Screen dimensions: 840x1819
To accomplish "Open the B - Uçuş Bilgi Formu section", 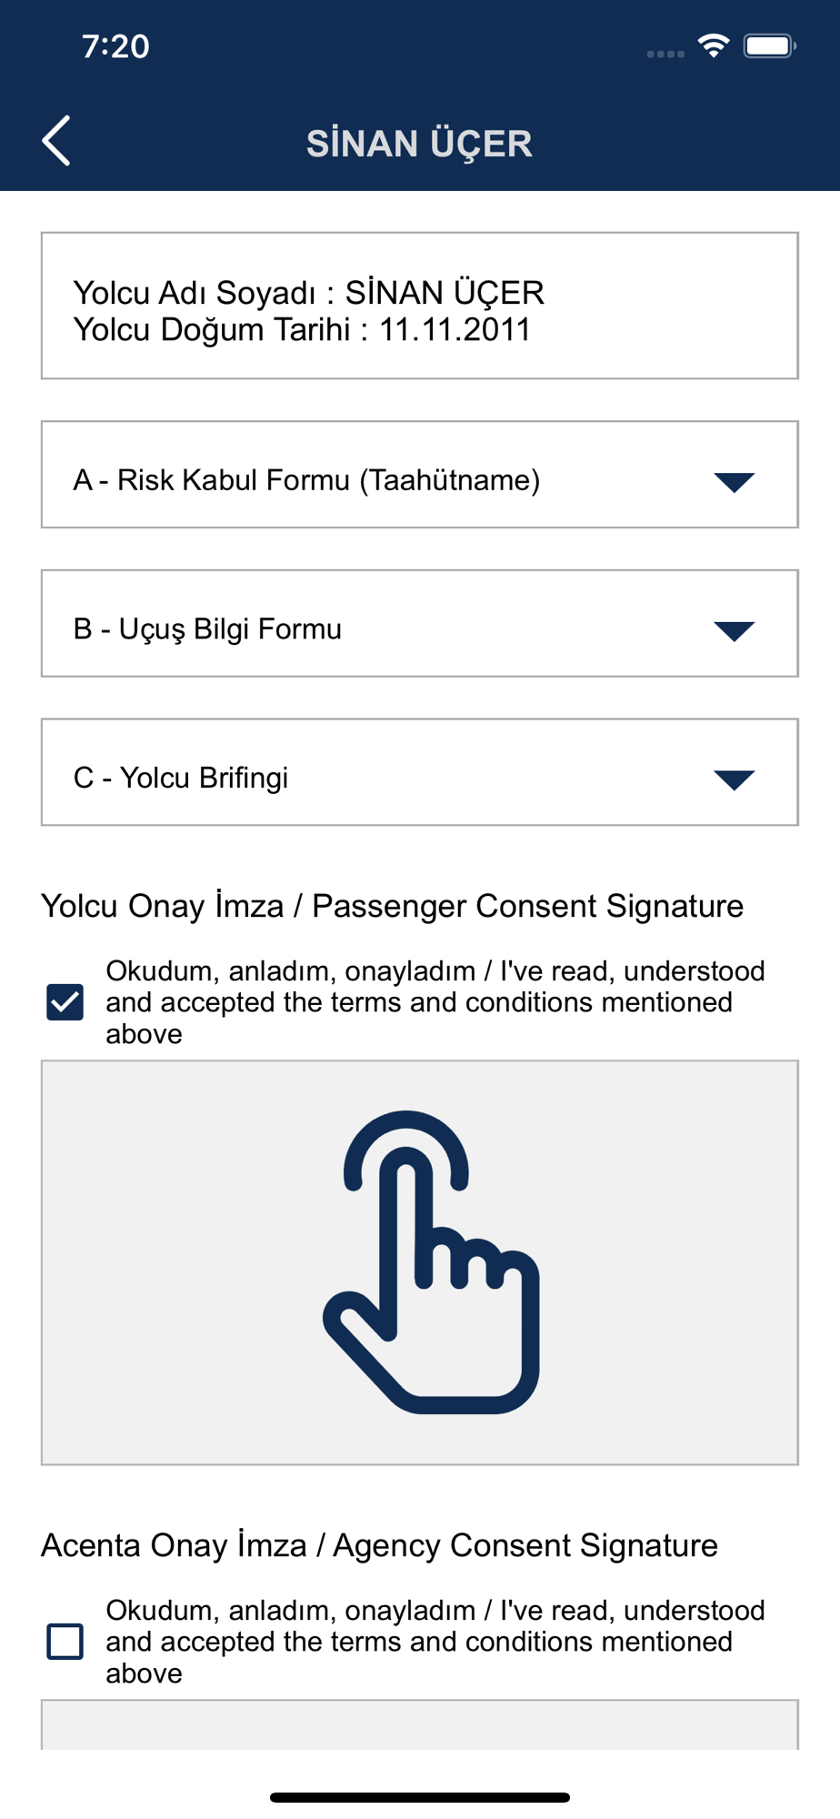I will (x=420, y=624).
